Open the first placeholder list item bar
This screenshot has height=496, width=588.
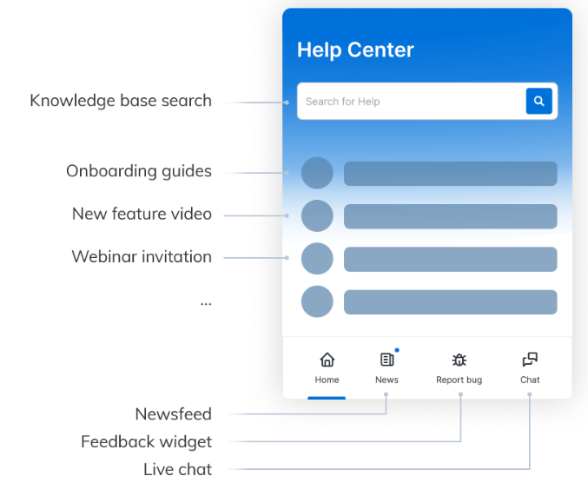450,173
